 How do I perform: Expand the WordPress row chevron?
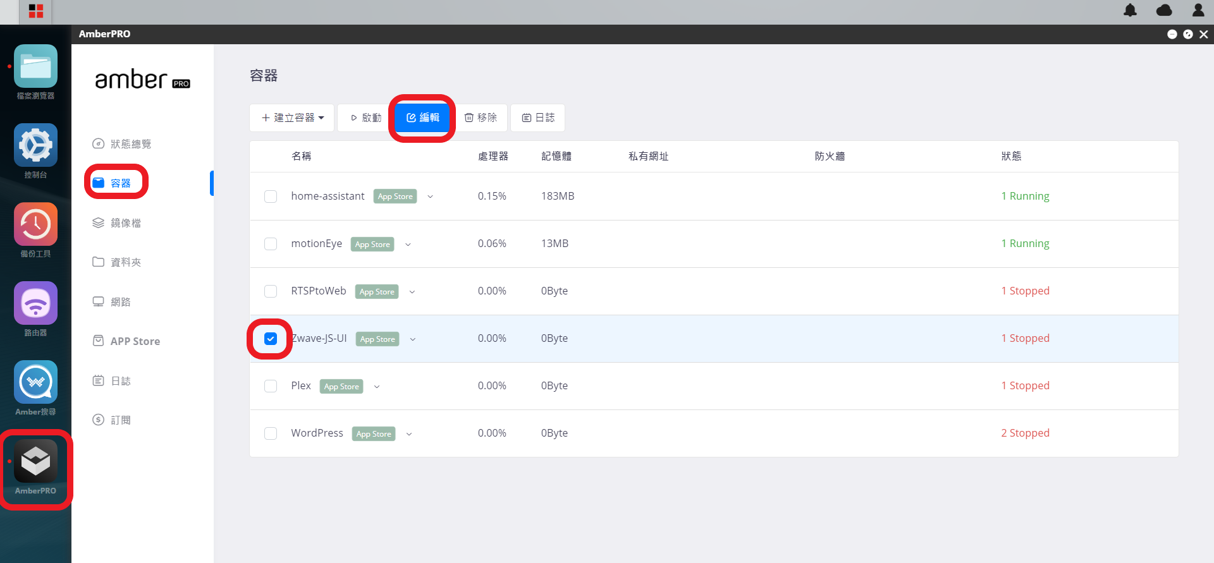(x=409, y=434)
